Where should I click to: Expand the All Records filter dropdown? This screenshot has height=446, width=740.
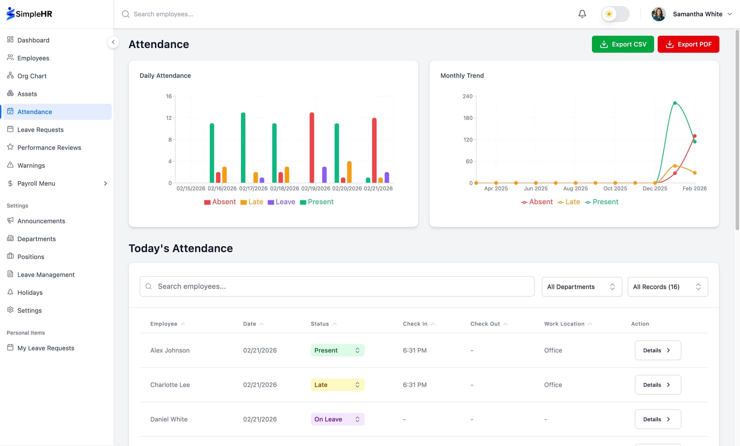click(668, 286)
